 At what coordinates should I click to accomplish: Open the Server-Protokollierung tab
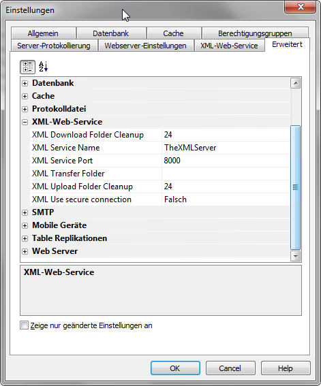tap(54, 46)
